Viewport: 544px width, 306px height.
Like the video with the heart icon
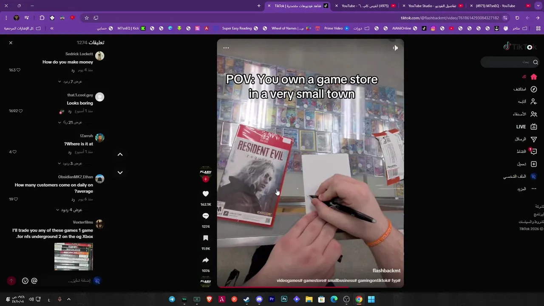click(206, 194)
